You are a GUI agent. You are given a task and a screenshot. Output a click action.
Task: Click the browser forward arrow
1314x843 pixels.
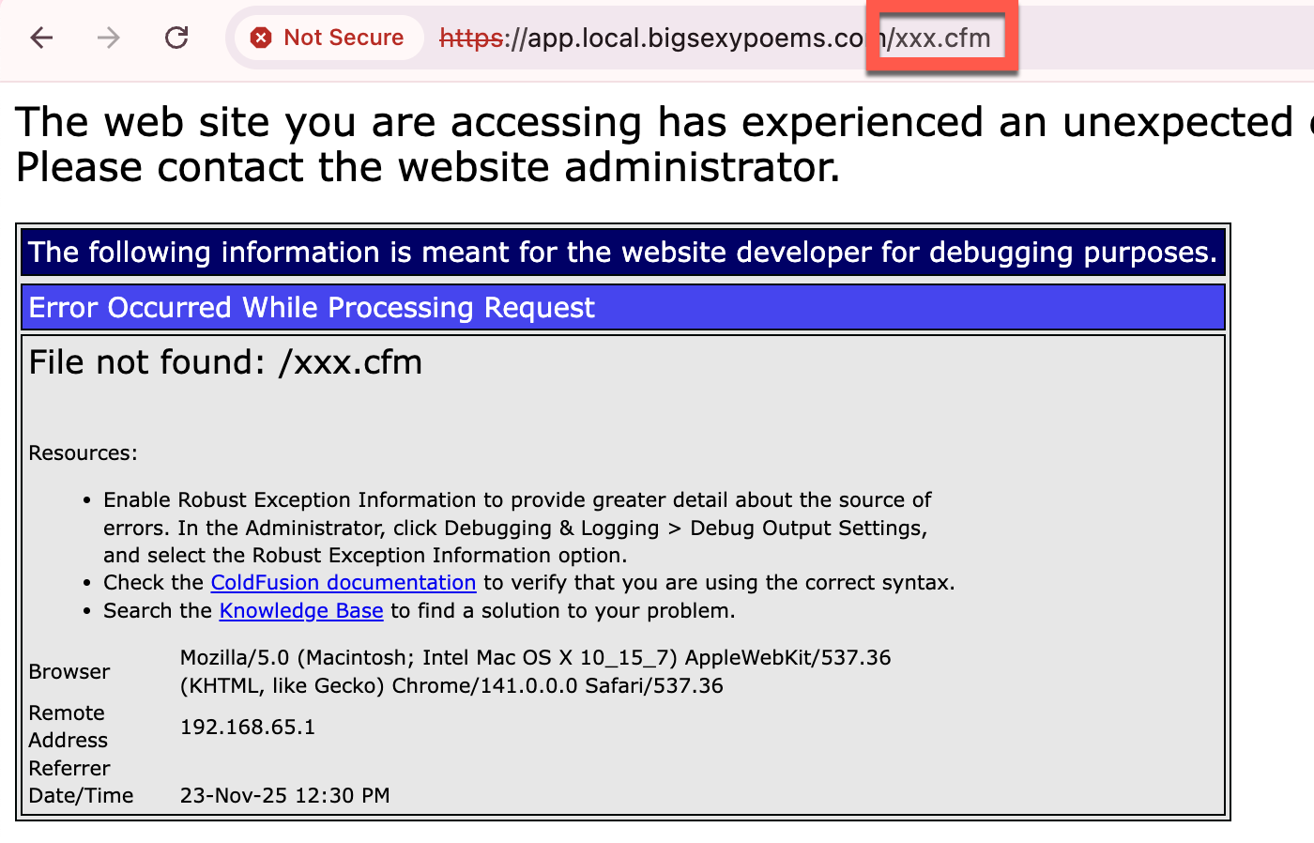(109, 38)
